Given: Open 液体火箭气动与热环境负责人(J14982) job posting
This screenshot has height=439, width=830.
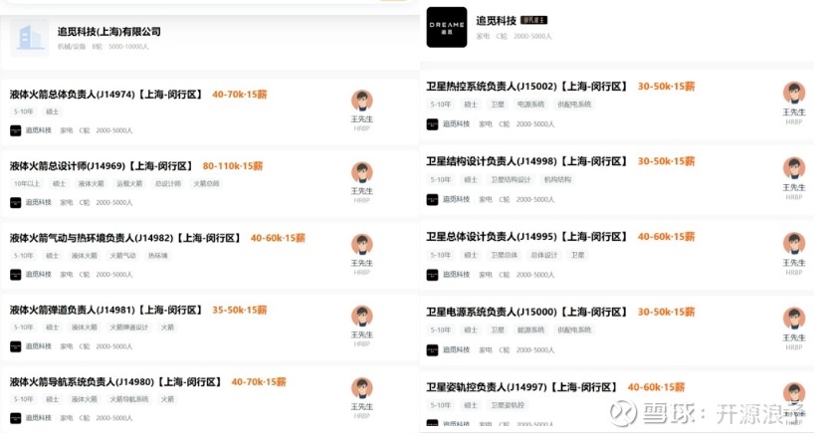Looking at the screenshot, I should tap(125, 238).
